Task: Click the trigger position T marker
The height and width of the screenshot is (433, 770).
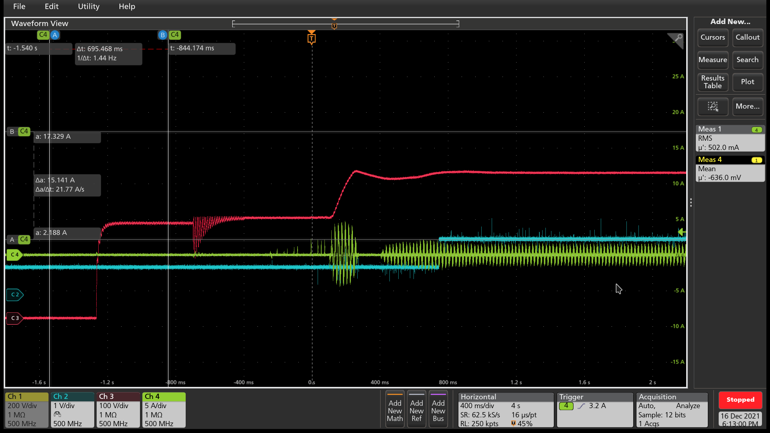Action: [x=312, y=38]
